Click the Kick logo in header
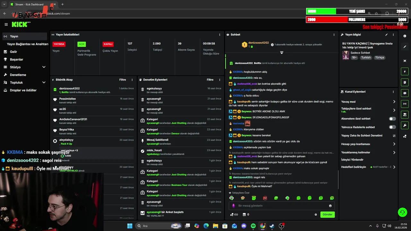 tap(21, 24)
